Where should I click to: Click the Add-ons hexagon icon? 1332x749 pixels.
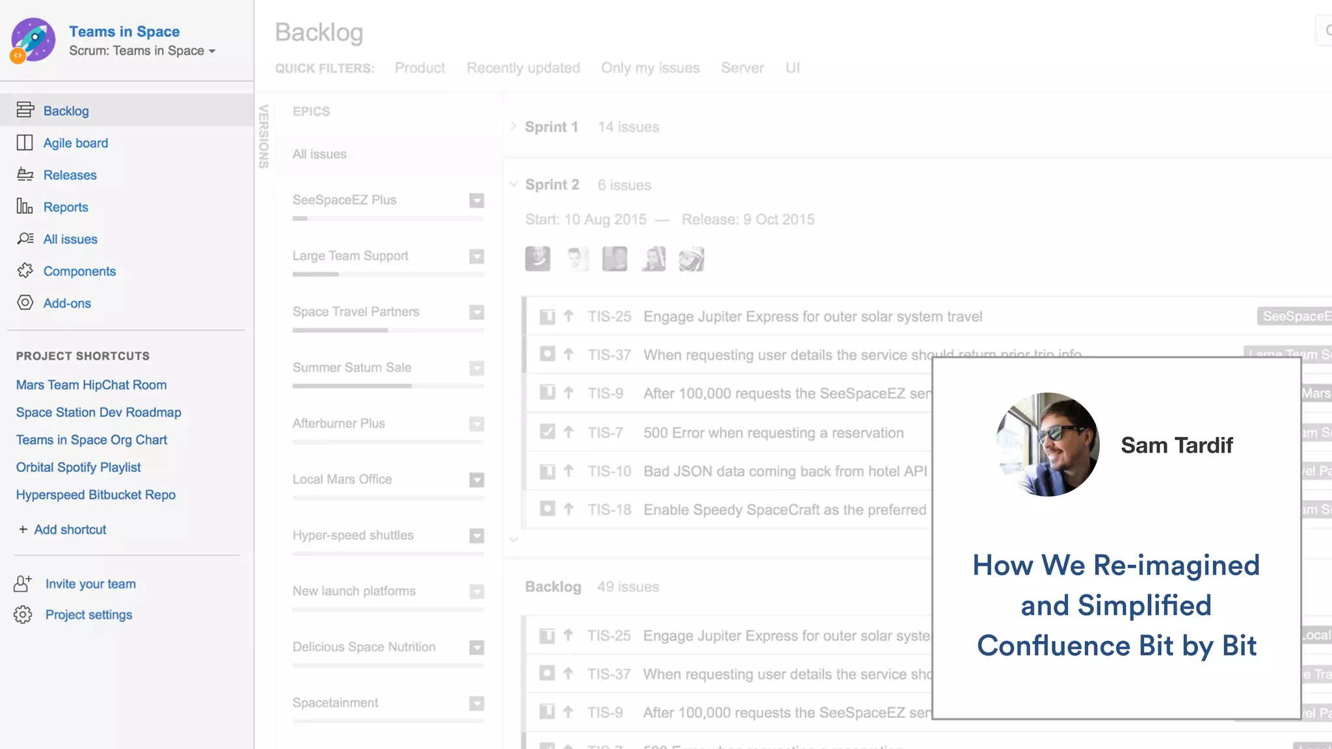(25, 302)
